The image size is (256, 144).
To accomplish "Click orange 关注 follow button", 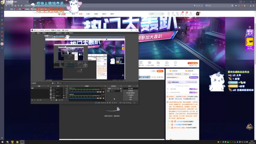I will click(160, 71).
